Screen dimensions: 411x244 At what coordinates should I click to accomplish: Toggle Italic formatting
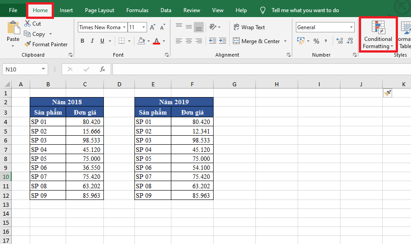(93, 41)
